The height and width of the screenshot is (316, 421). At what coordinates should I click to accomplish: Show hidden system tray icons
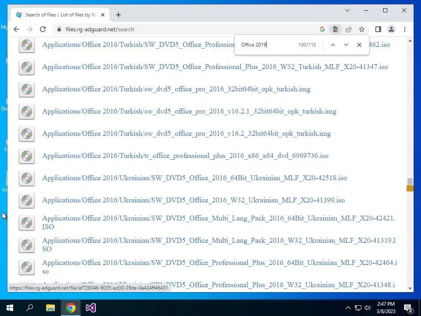click(x=348, y=308)
